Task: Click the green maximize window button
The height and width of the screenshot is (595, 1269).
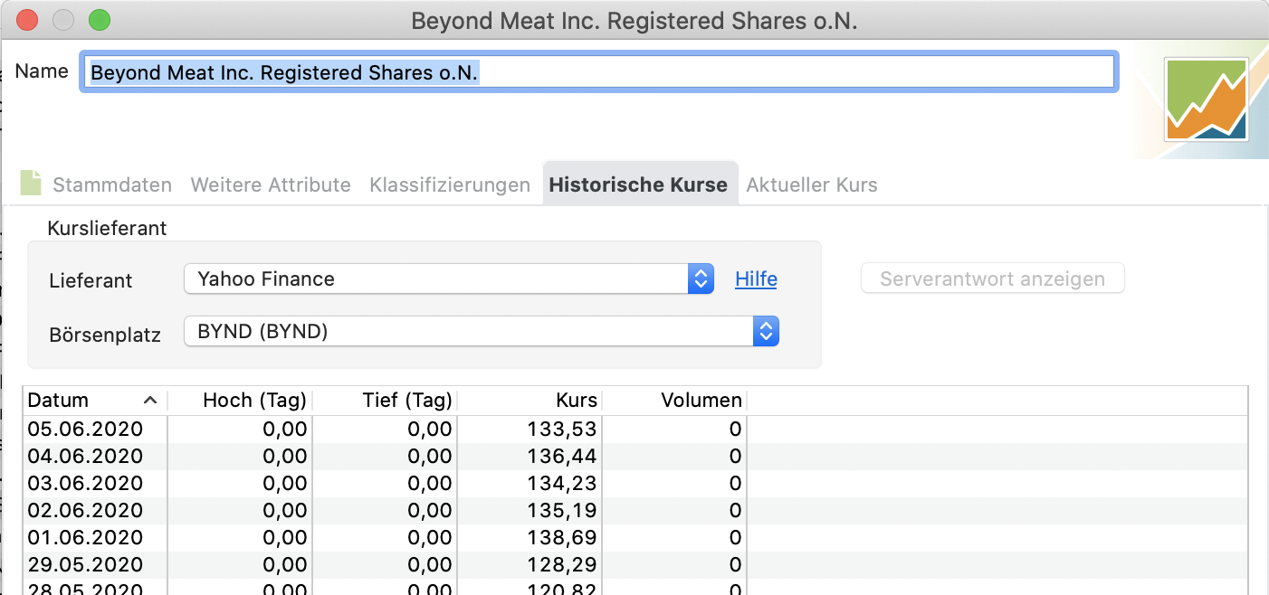Action: tap(99, 20)
